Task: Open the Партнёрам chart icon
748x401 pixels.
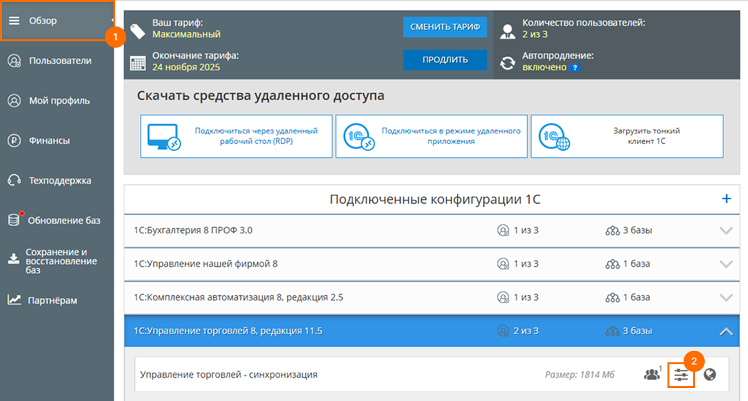Action: (13, 300)
